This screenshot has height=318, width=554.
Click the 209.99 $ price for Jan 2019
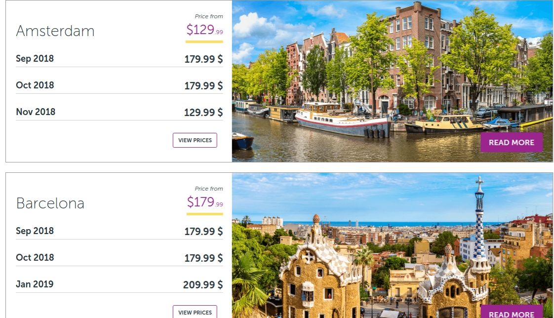pyautogui.click(x=203, y=285)
